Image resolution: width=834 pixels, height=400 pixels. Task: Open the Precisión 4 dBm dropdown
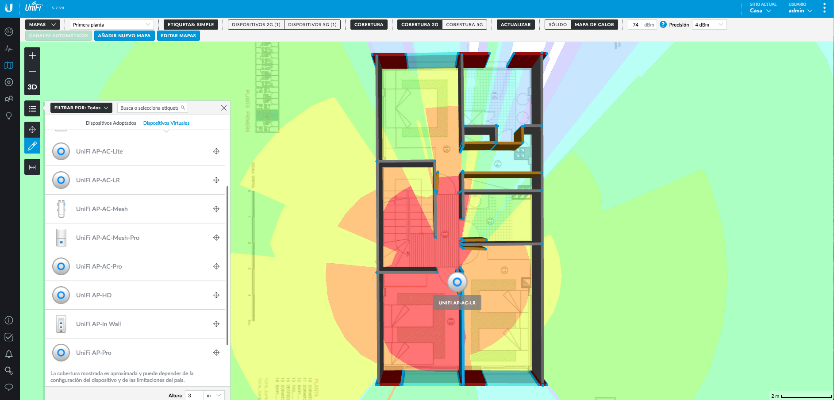710,25
